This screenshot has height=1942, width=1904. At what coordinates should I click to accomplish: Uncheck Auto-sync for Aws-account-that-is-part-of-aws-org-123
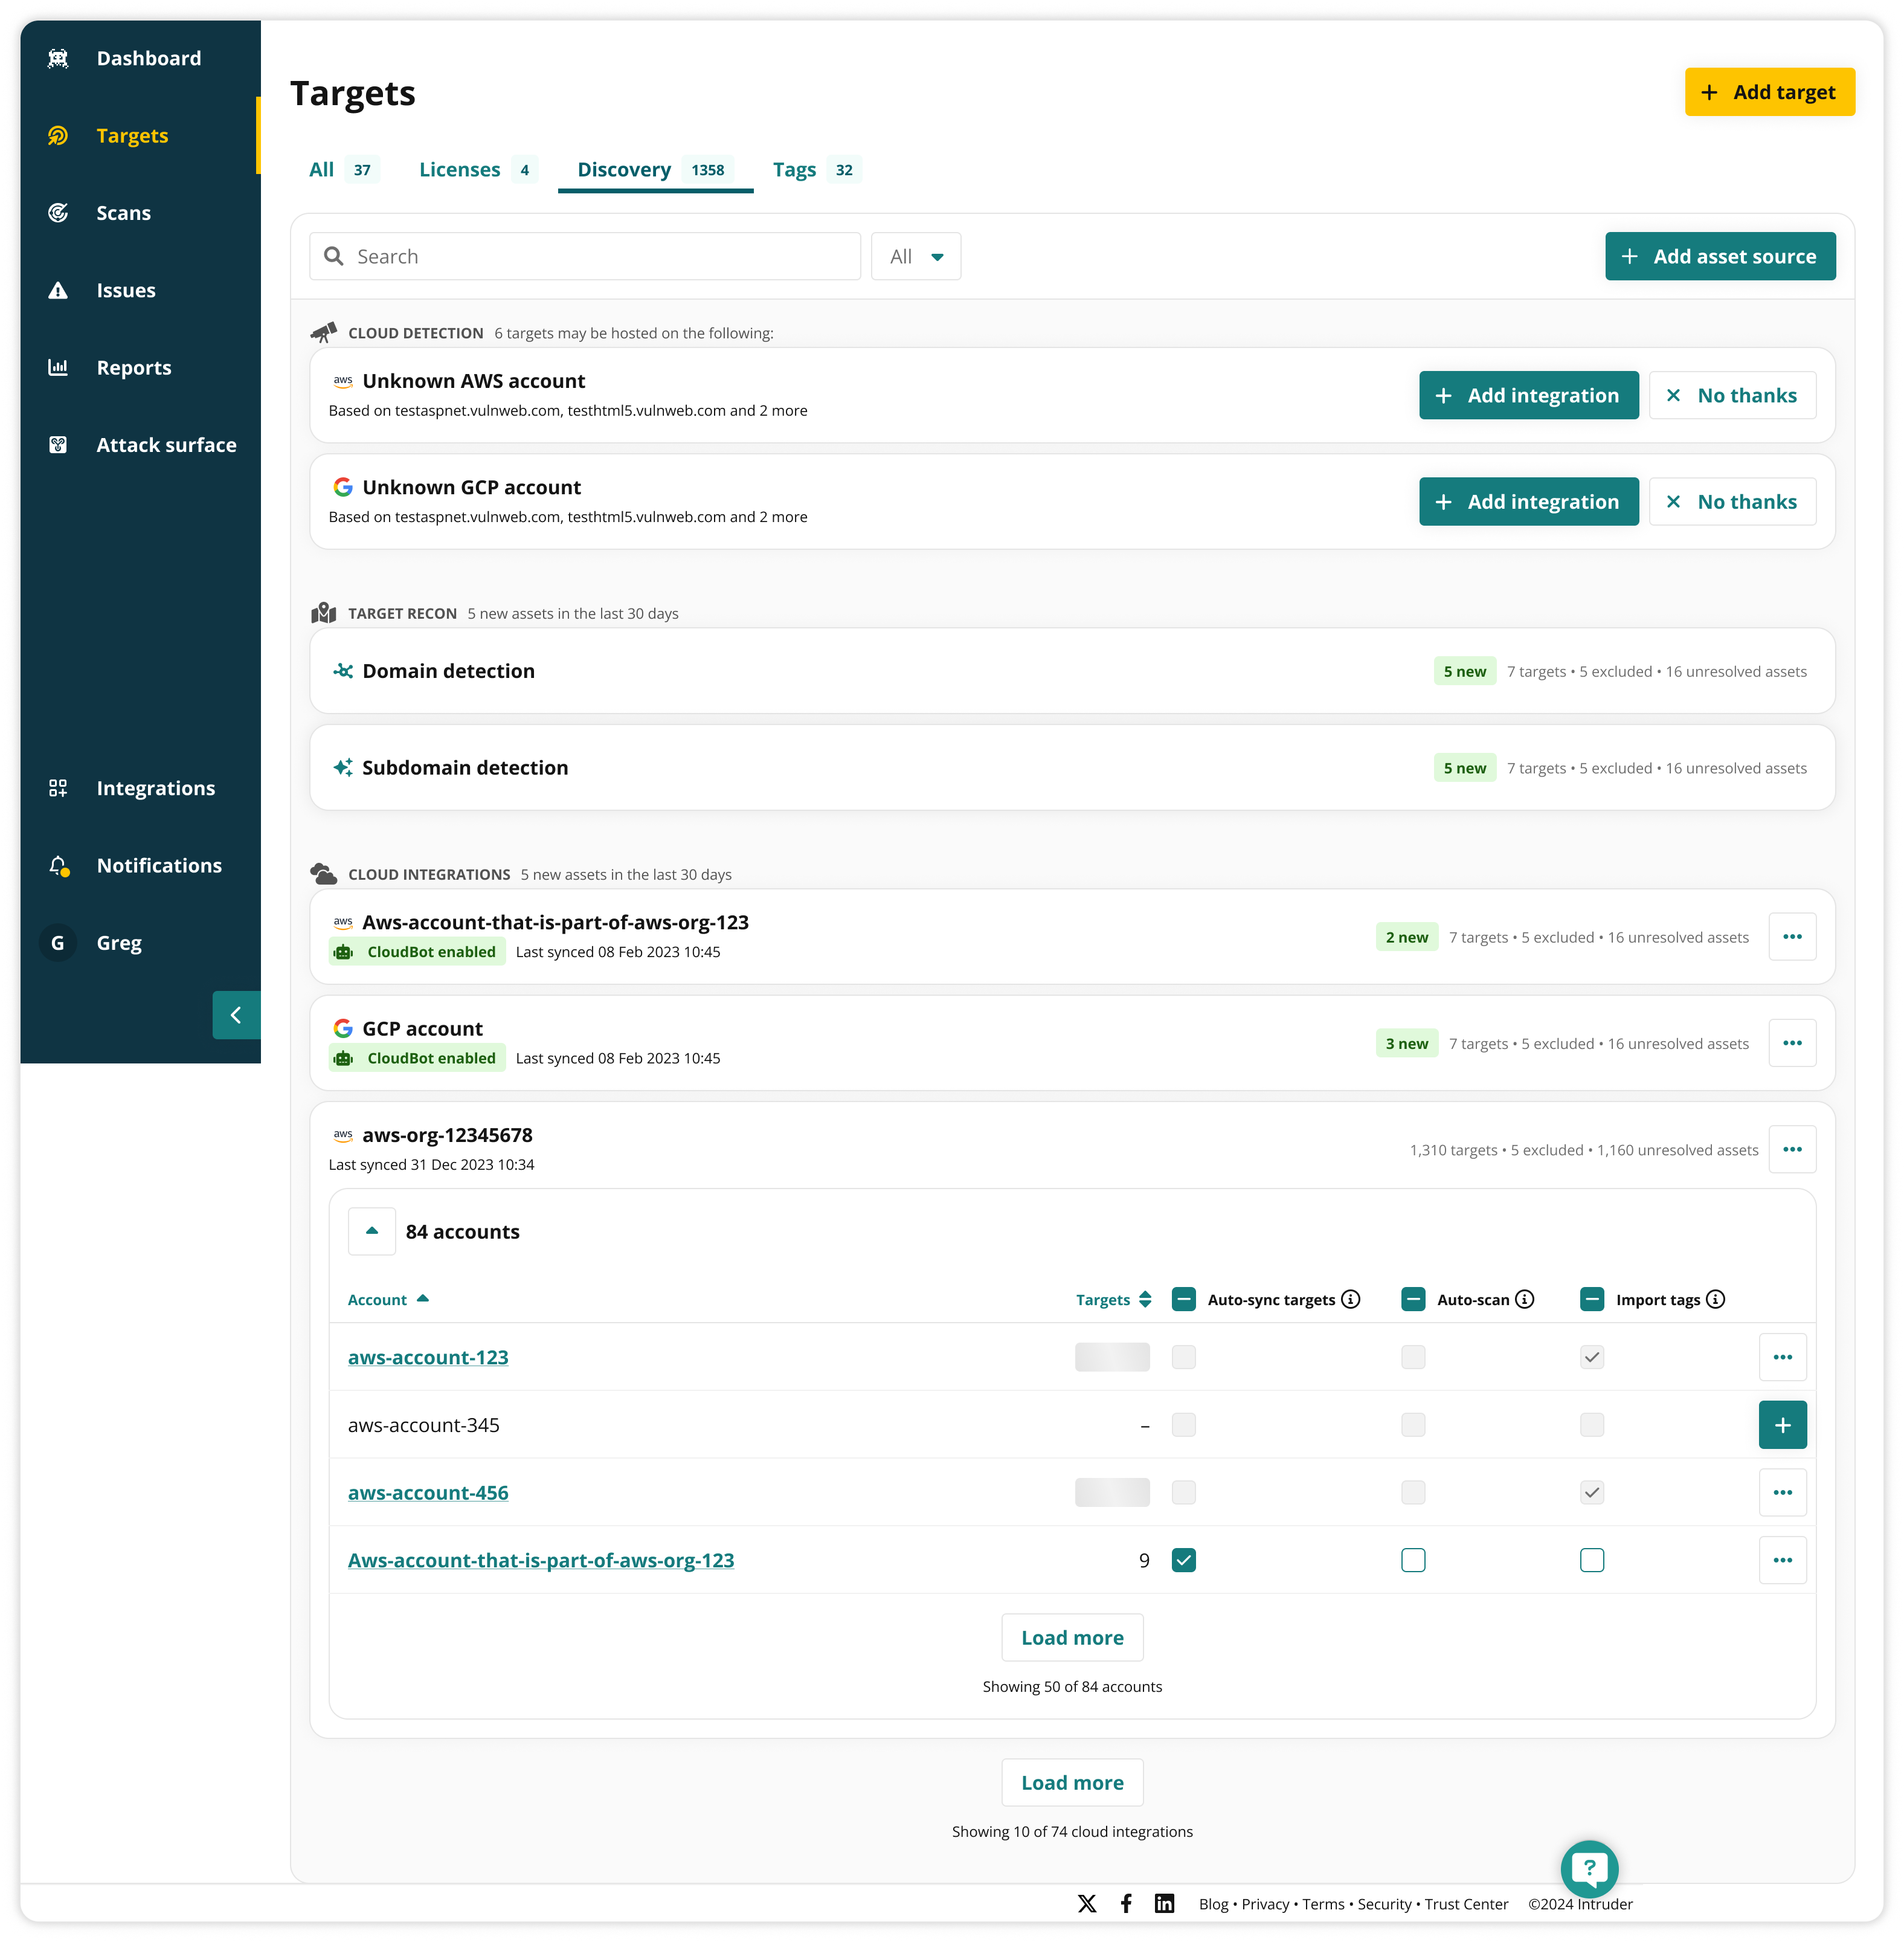(1183, 1559)
